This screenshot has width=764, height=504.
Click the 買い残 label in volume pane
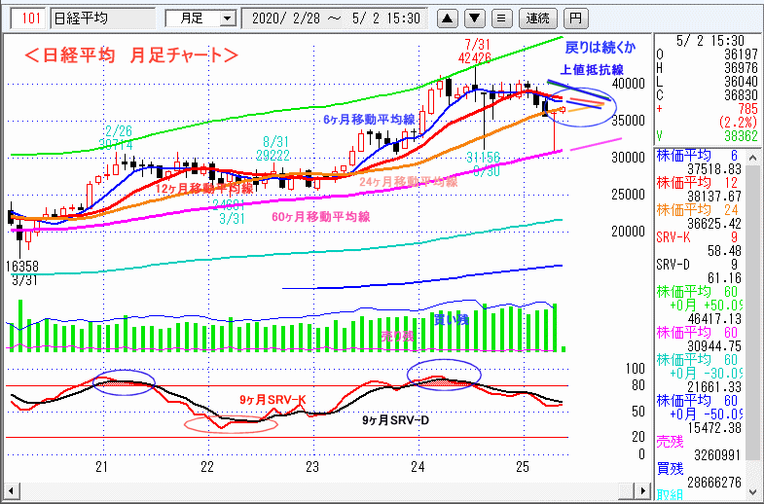coord(452,319)
